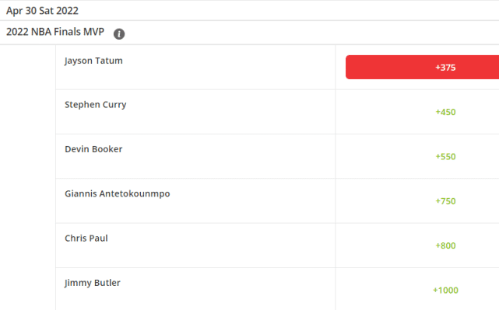Click the Giannis Antetokounmpo name
Image resolution: width=499 pixels, height=310 pixels.
click(x=118, y=193)
